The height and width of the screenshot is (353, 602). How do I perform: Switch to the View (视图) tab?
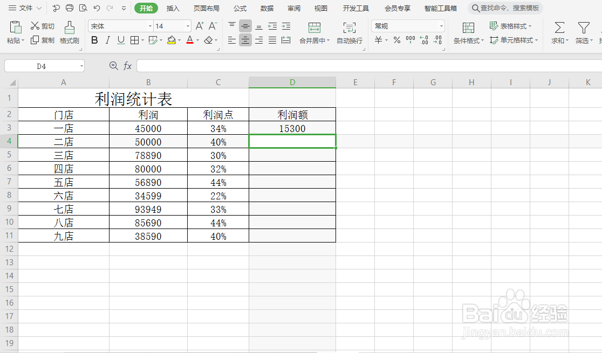[320, 8]
